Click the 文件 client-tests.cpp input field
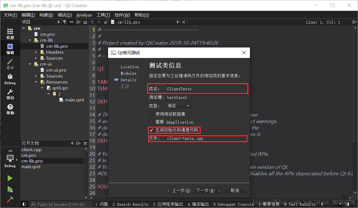Screen dimensions: 358x208 coord(206,138)
